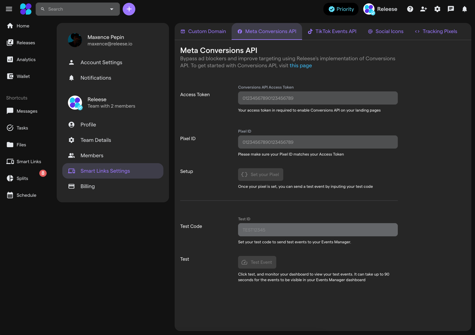Screen dimensions: 475x335
Task: Click the Conversions API Access Token field
Action: pos(318,98)
